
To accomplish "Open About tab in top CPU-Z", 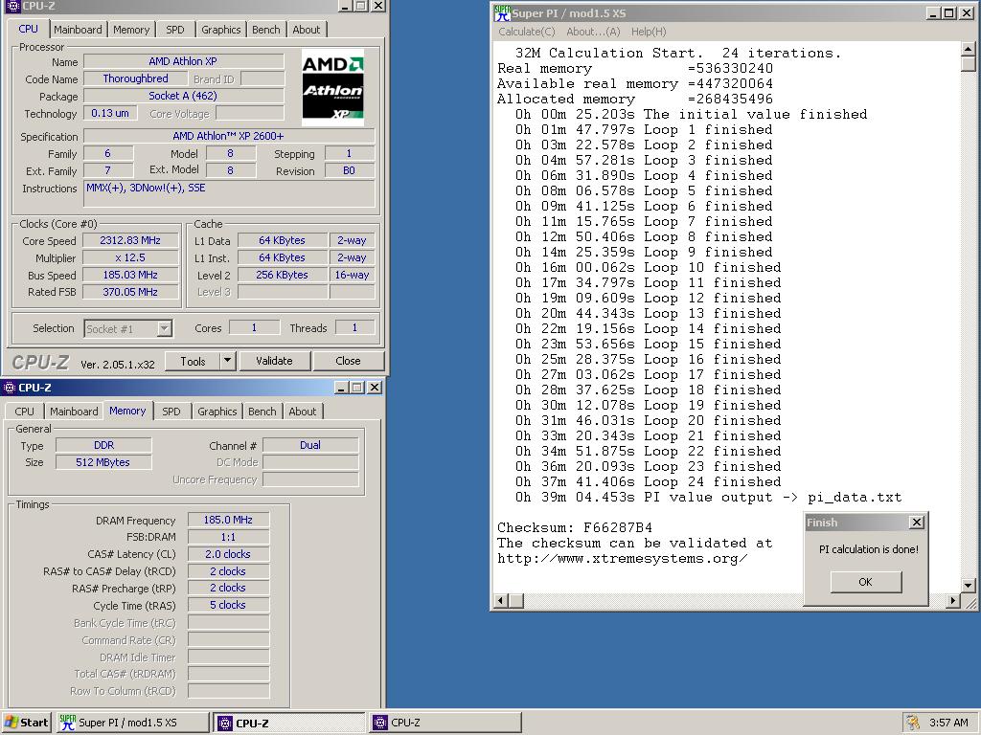I will click(x=306, y=30).
